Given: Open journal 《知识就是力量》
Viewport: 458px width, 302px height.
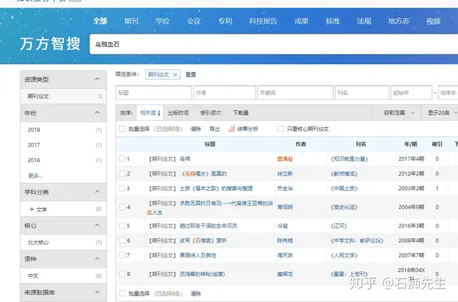Looking at the screenshot, I should pos(349,159).
